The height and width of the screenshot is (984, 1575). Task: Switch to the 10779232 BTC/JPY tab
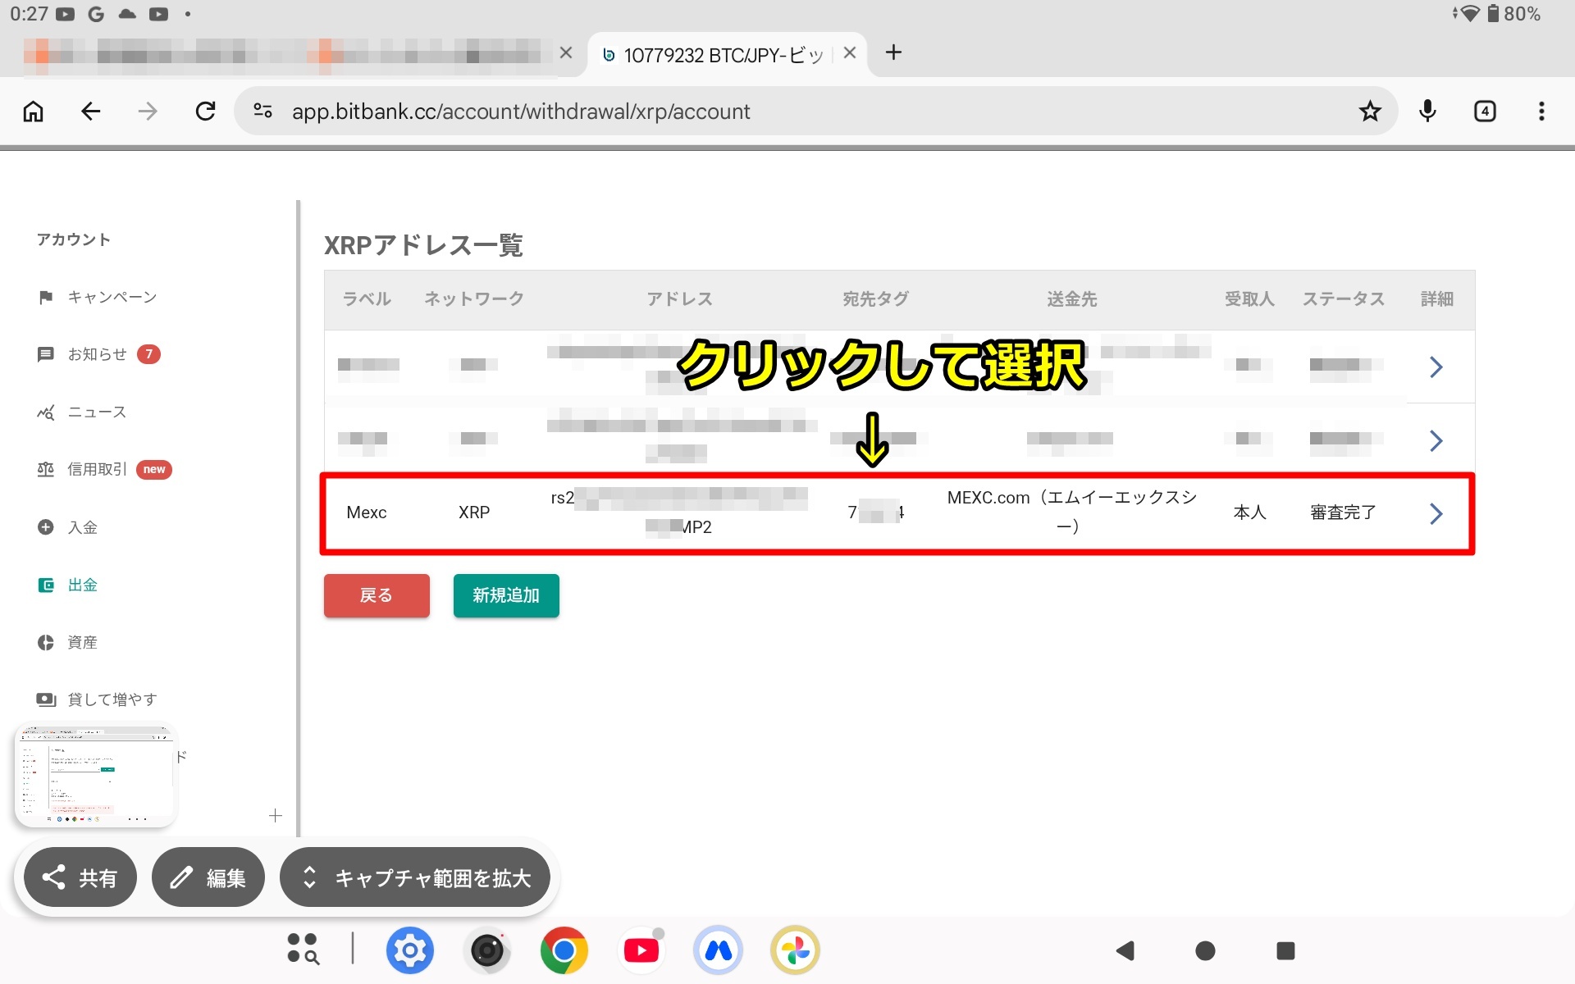723,55
